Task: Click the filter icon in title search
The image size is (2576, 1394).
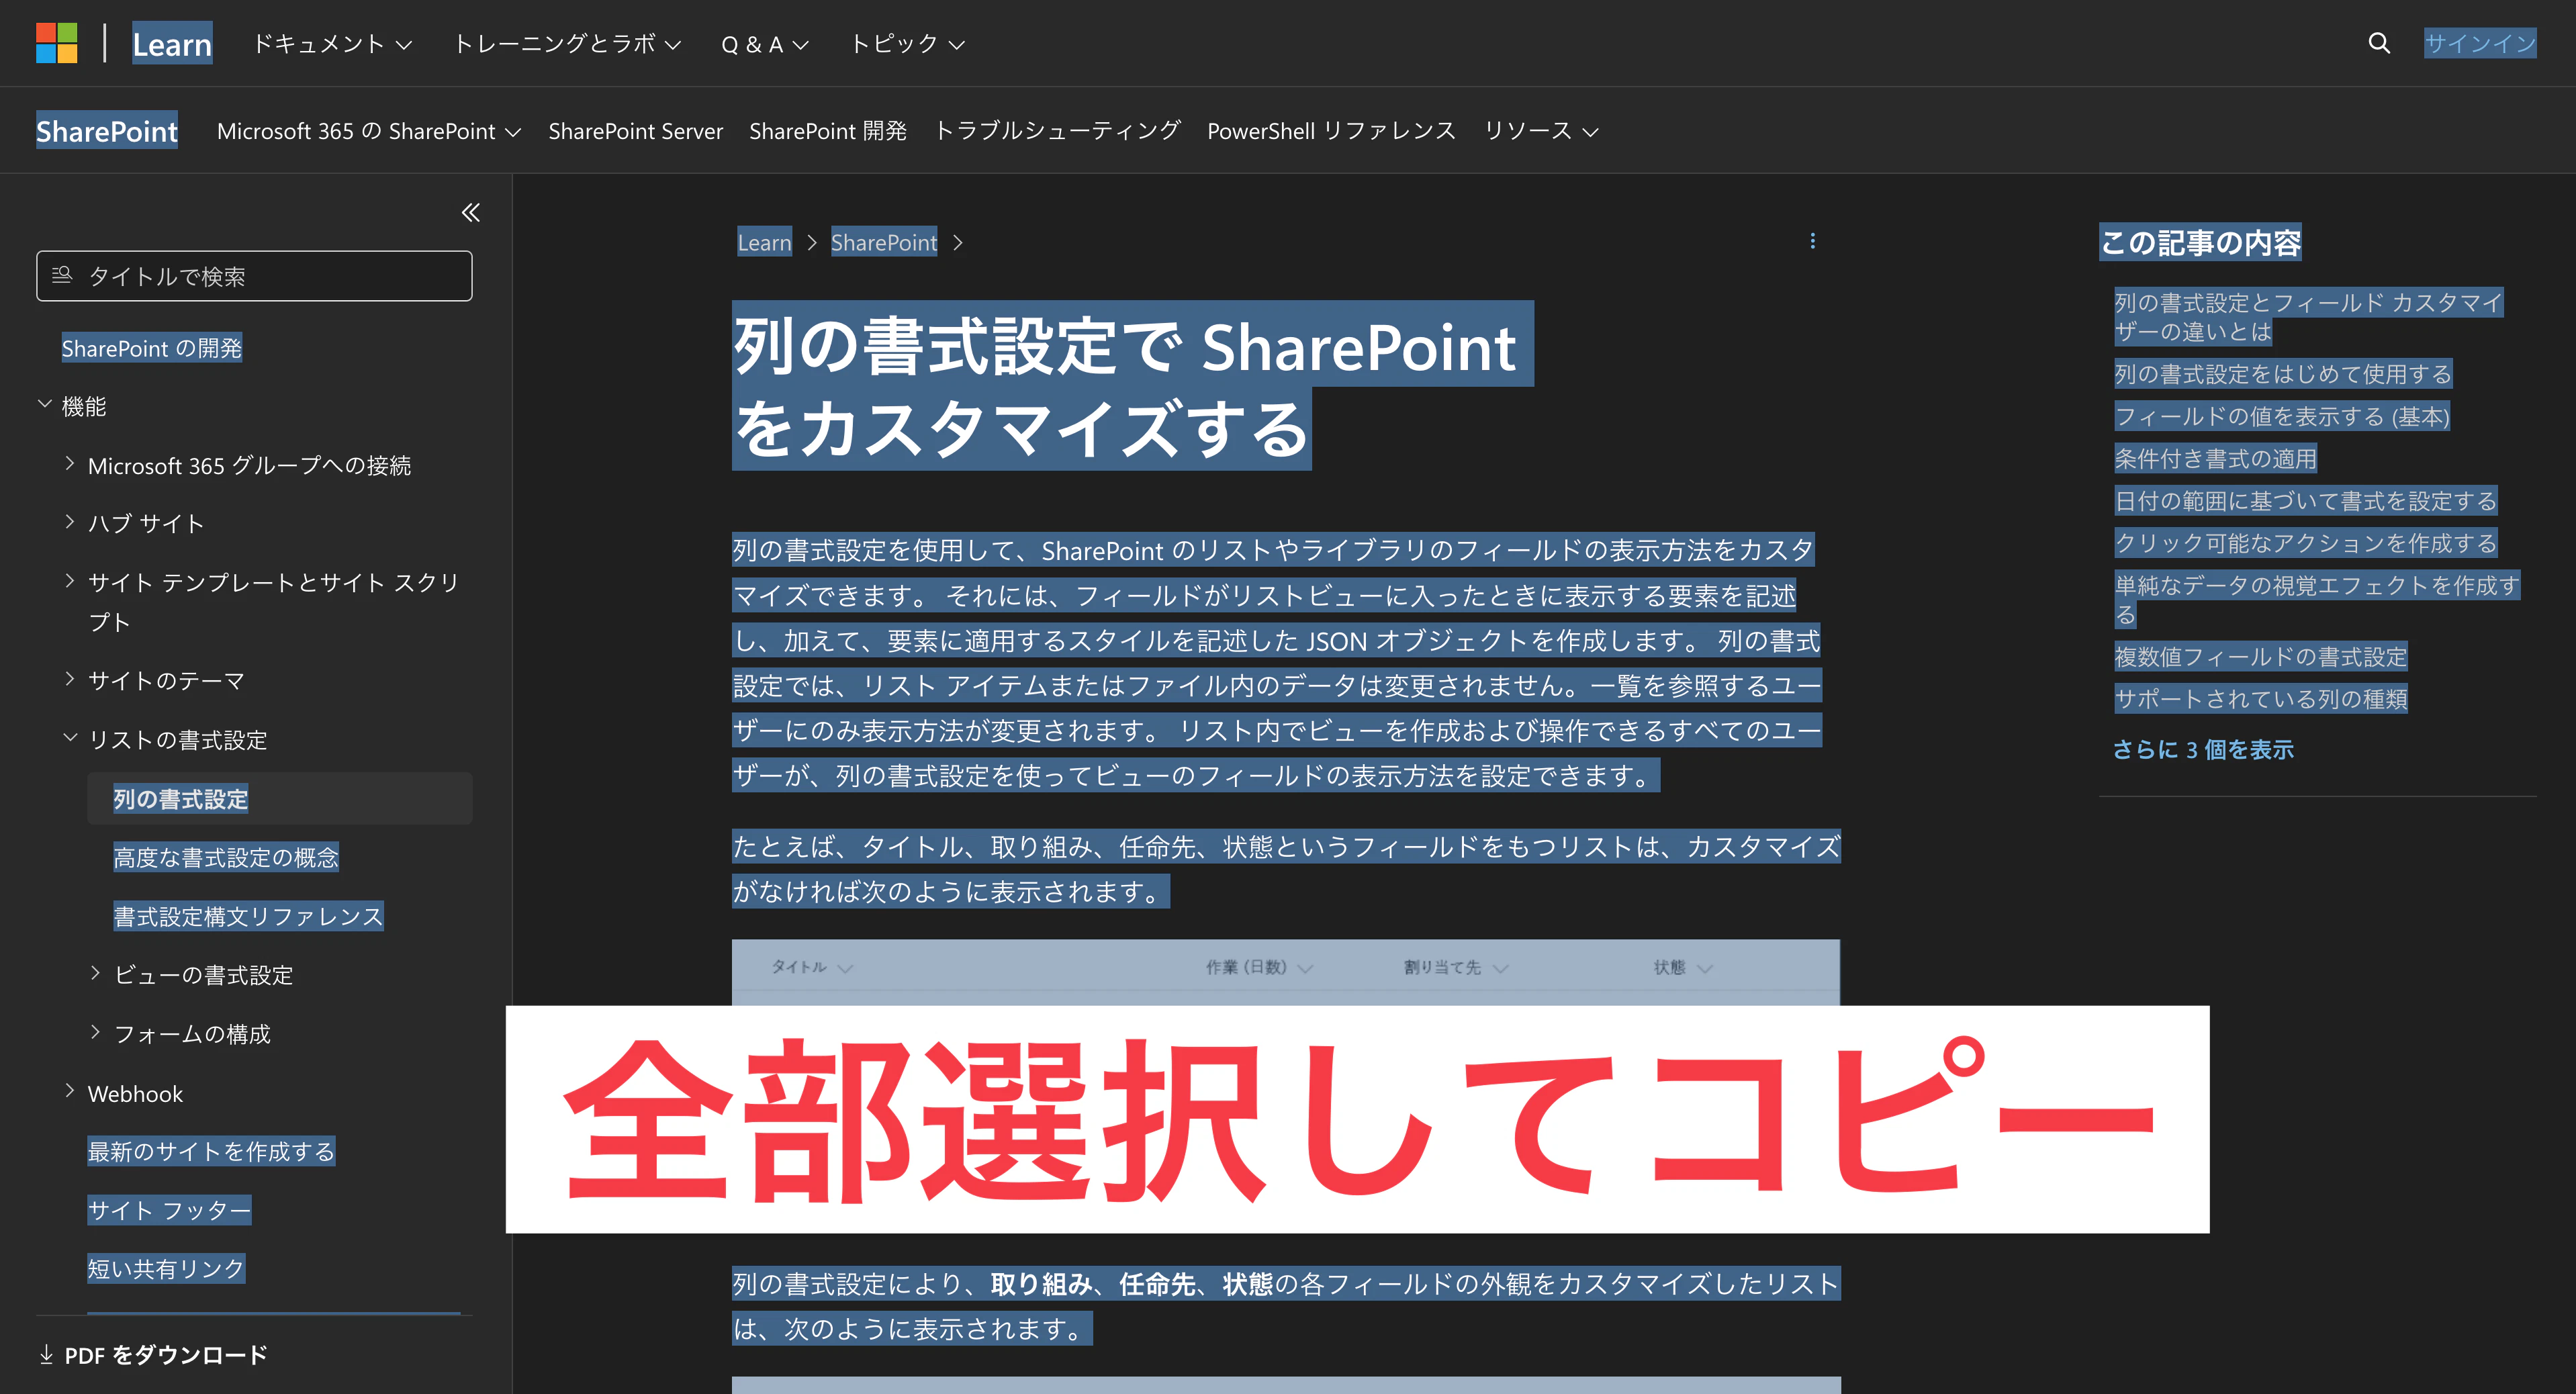Action: click(x=62, y=275)
